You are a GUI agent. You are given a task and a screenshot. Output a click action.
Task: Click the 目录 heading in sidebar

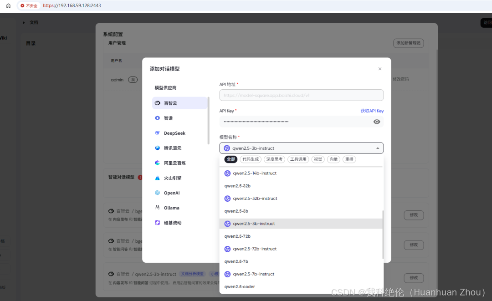tap(31, 43)
